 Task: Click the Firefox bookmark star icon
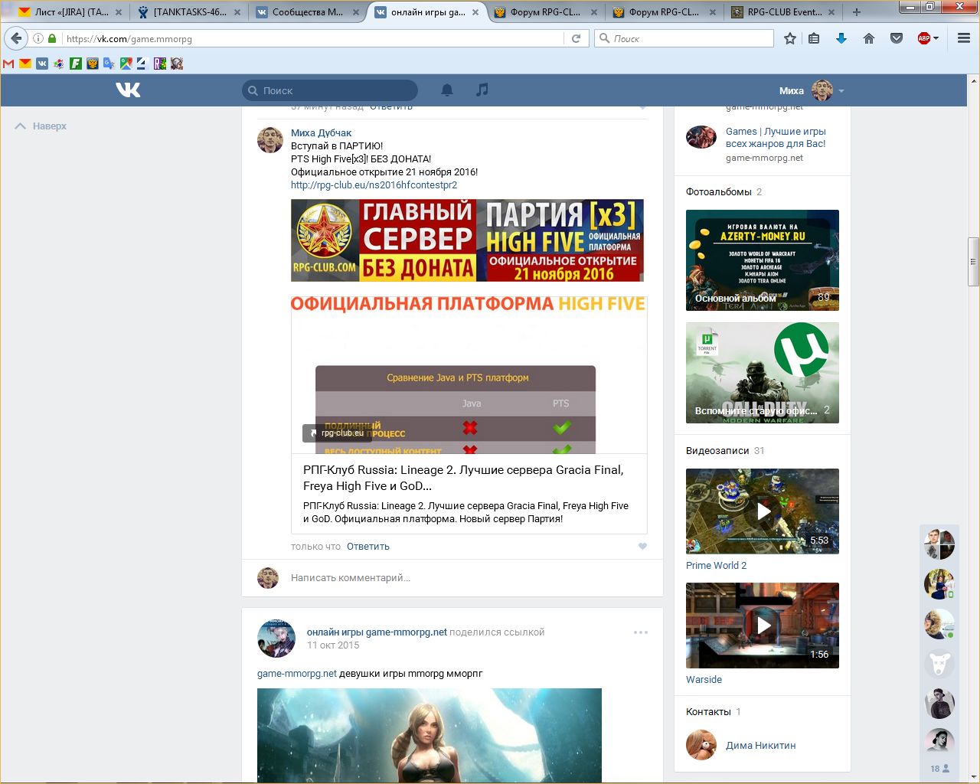pos(790,38)
